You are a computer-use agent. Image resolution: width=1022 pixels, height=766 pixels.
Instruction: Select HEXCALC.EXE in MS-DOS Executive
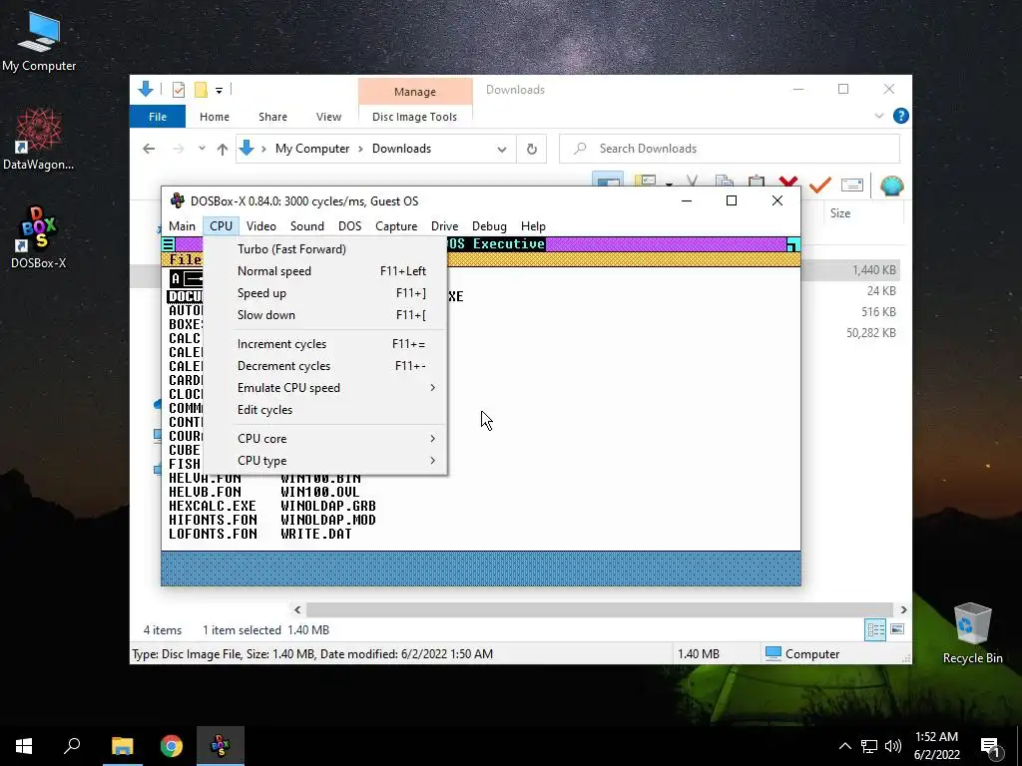(x=213, y=506)
